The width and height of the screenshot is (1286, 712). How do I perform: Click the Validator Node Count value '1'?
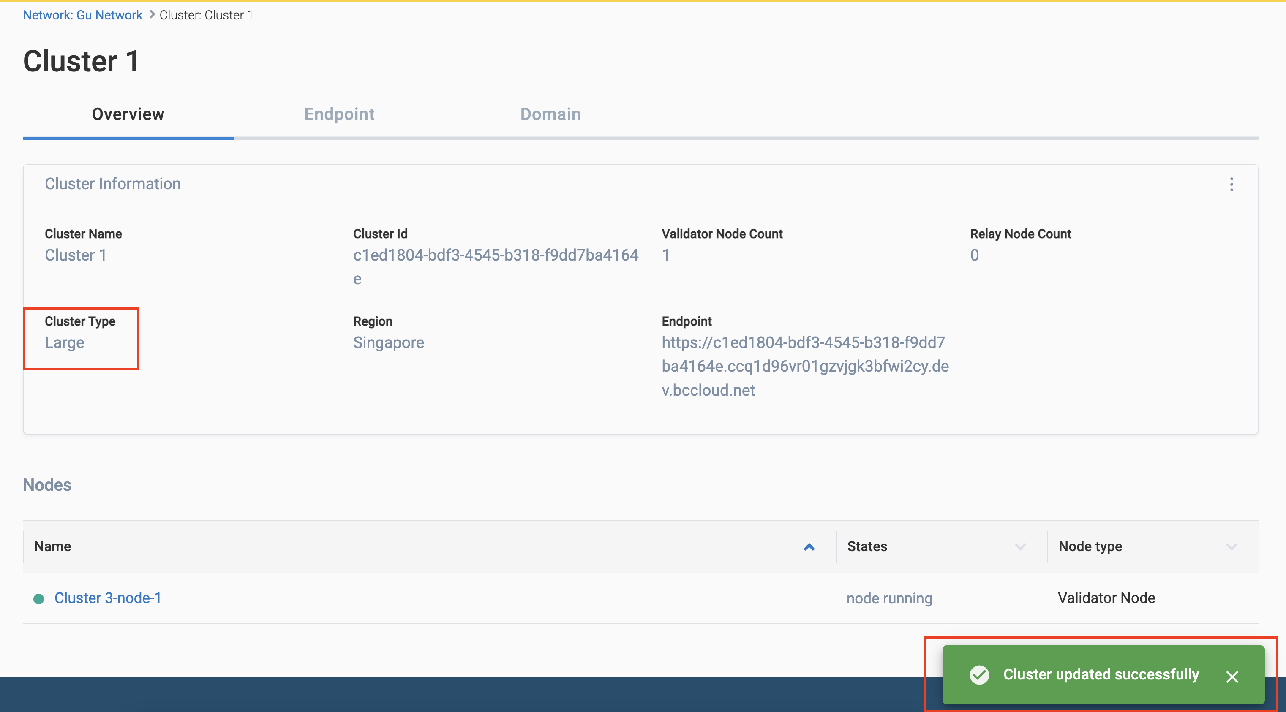point(665,255)
